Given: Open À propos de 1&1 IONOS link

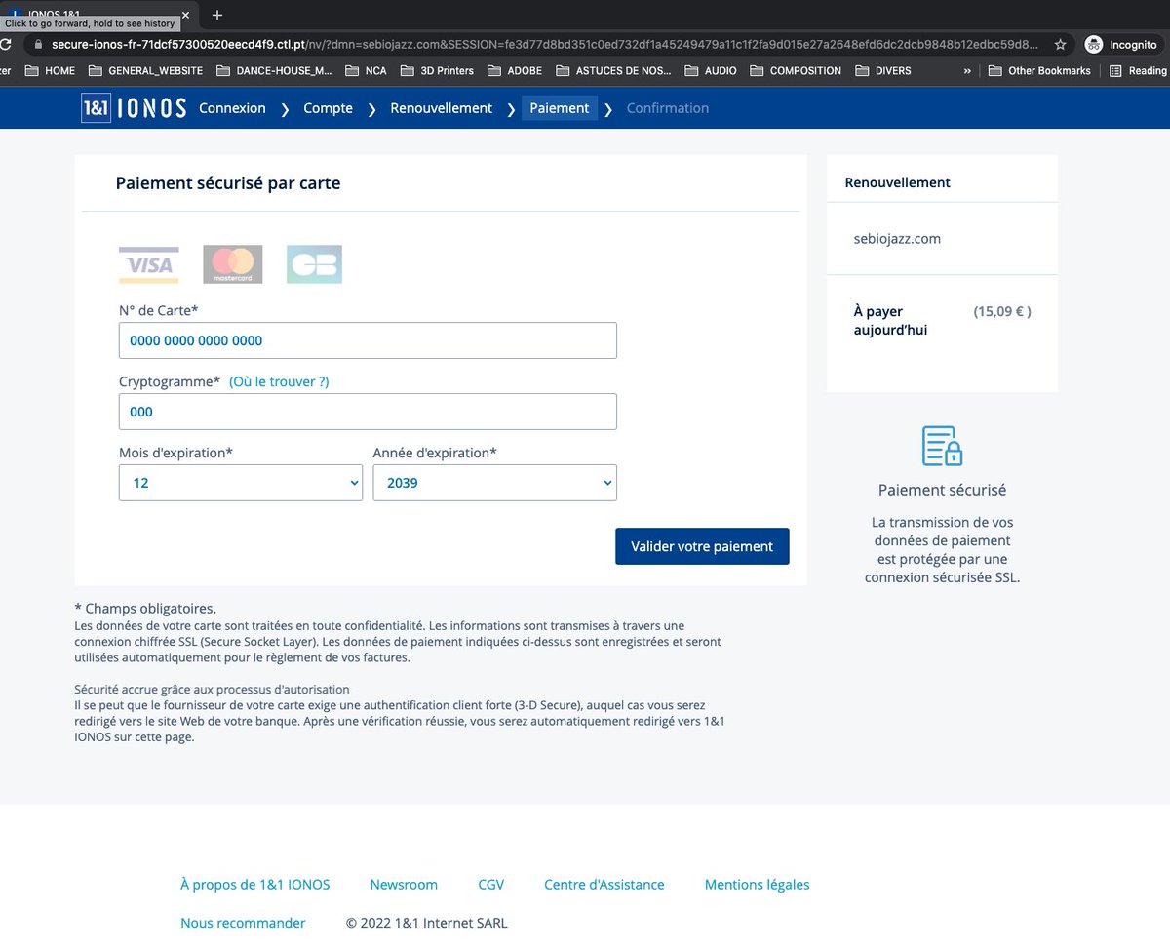Looking at the screenshot, I should pos(255,885).
